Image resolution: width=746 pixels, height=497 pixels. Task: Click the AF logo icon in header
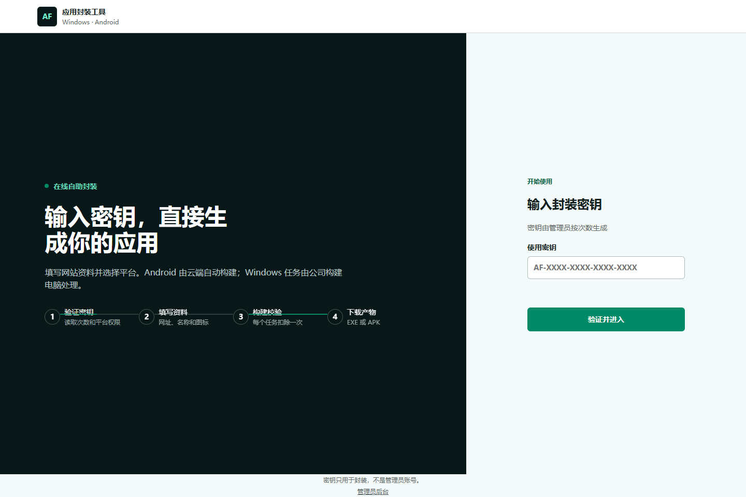pos(47,17)
